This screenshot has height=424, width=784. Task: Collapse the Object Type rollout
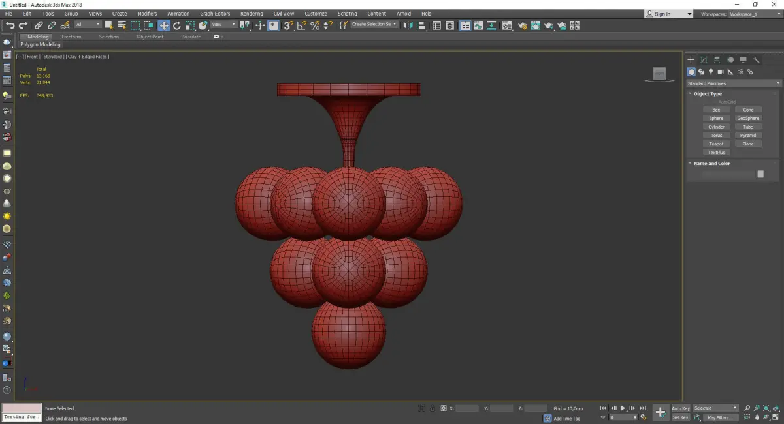click(x=708, y=94)
